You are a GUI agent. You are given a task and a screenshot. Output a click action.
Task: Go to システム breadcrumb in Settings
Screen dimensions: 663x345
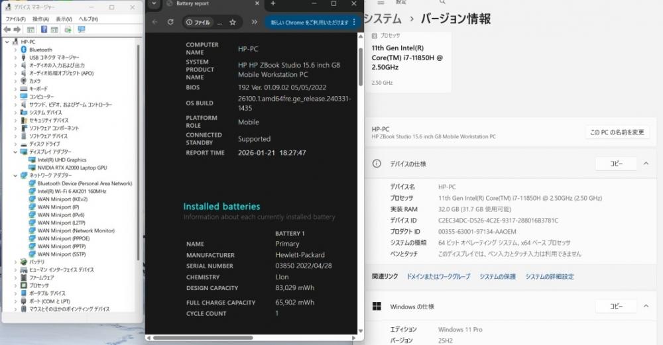pyautogui.click(x=383, y=19)
